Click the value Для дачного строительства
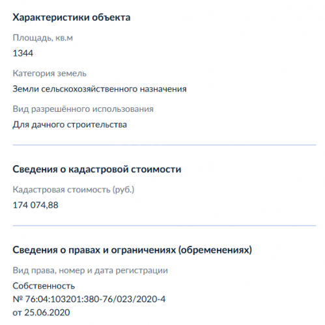 coord(70,125)
